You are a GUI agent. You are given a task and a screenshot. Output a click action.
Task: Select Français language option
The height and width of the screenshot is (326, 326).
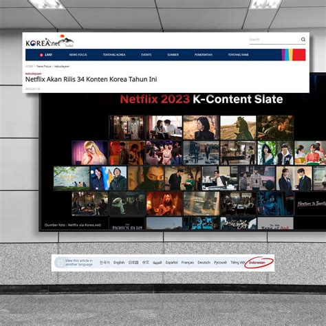(188, 263)
